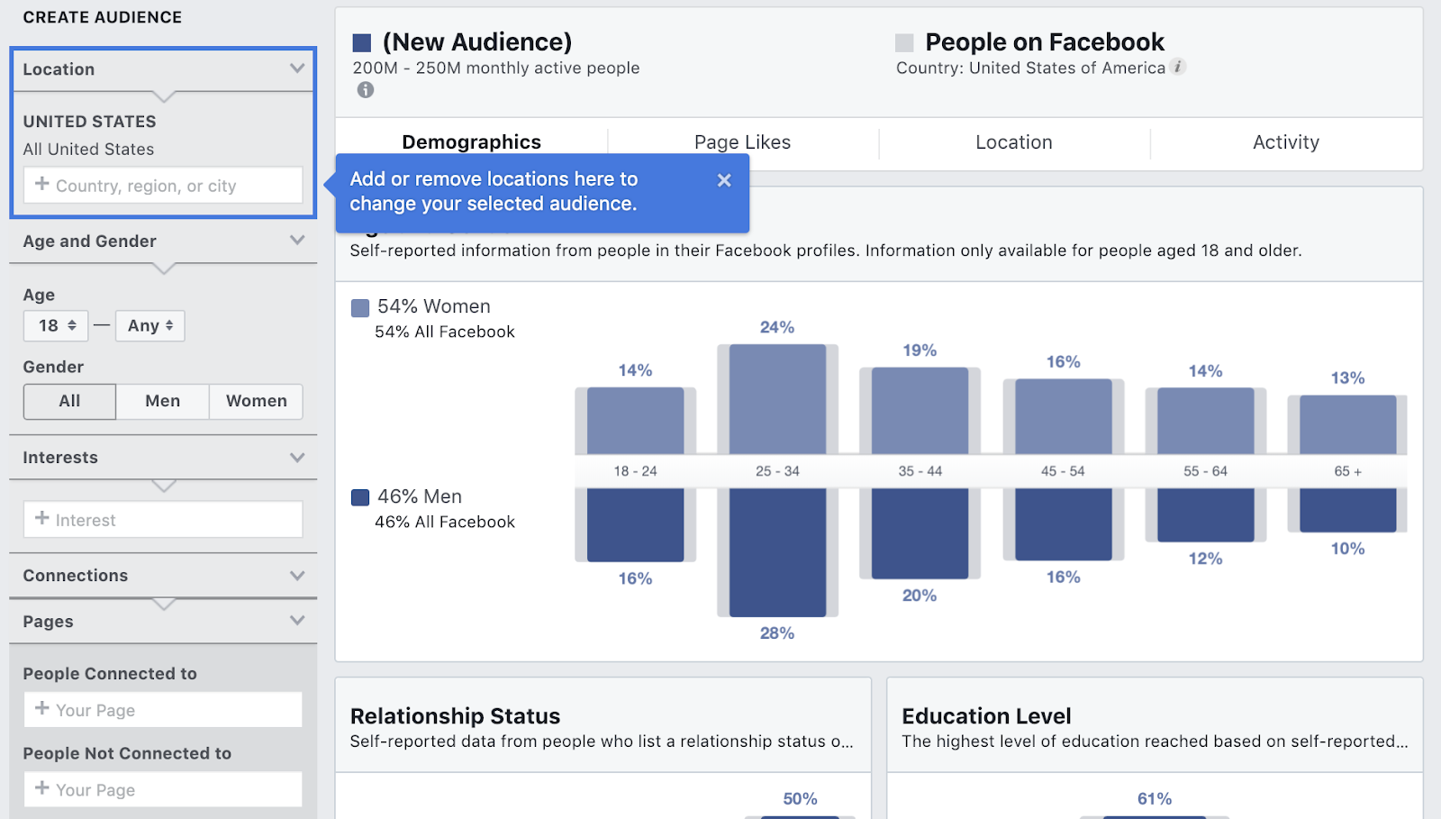This screenshot has width=1441, height=819.
Task: Focus the People Not Connected to Your Page field
Action: pos(163,789)
